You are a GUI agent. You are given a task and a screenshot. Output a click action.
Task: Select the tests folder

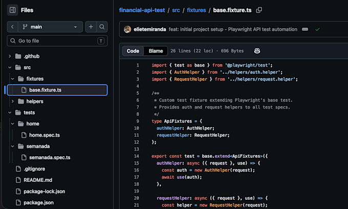coord(29,113)
